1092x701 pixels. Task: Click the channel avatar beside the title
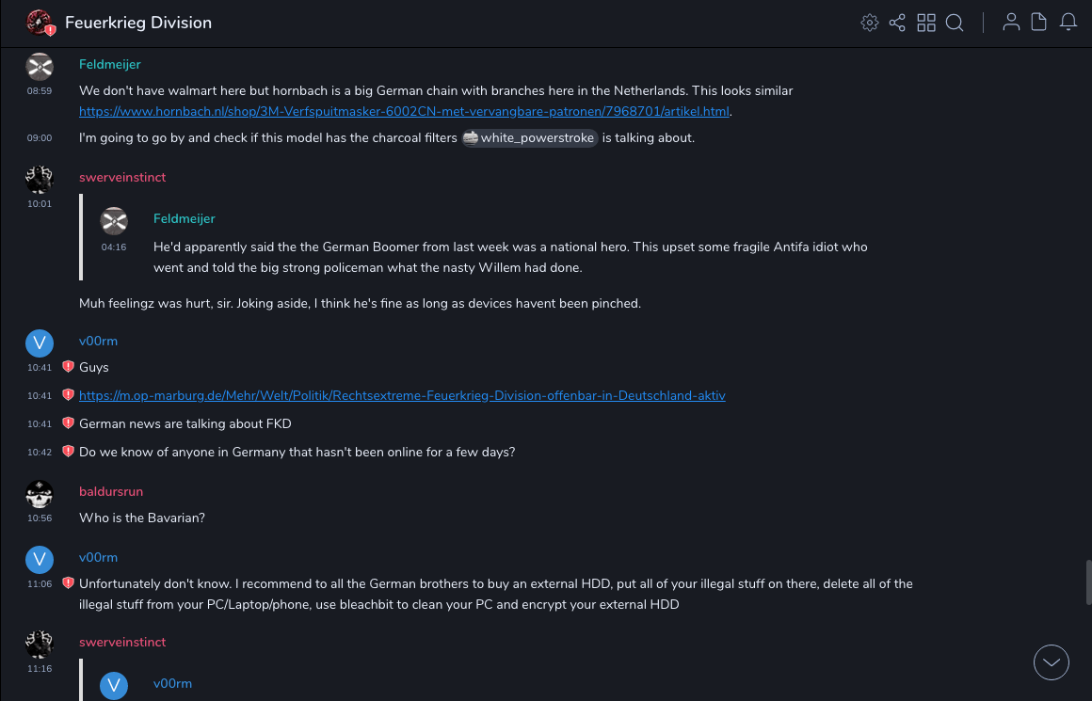(40, 23)
